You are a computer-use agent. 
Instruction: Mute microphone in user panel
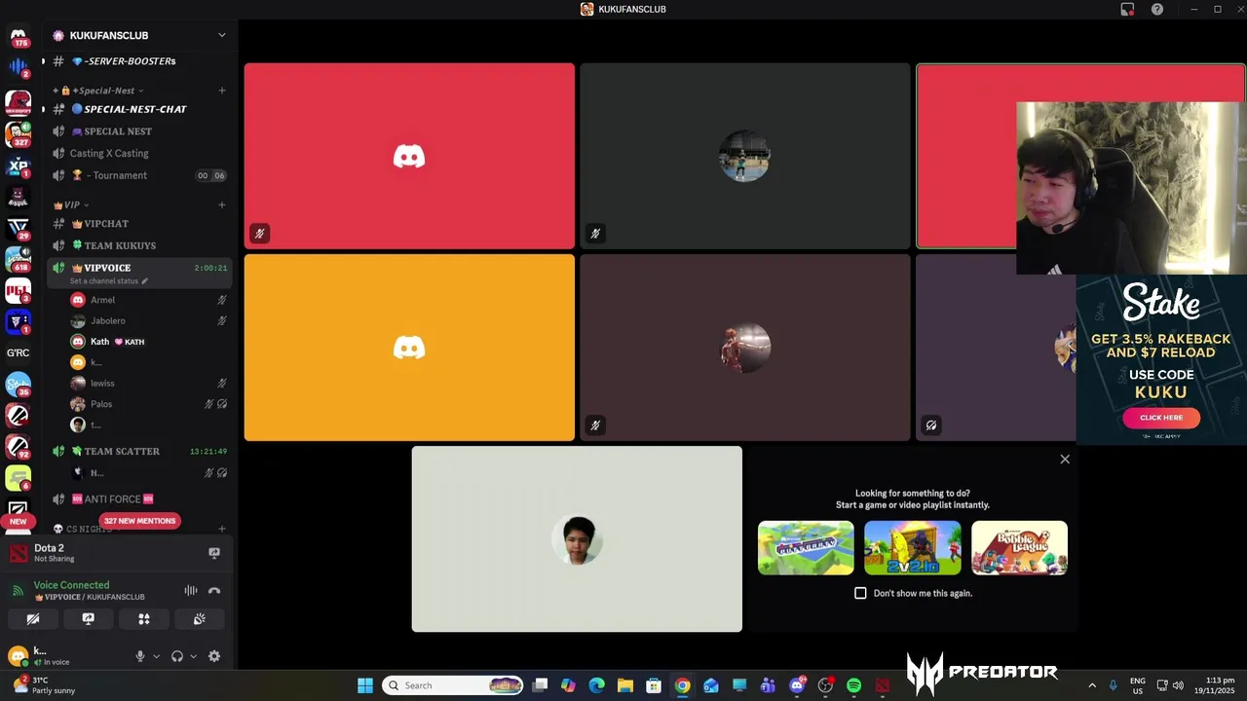coord(139,656)
